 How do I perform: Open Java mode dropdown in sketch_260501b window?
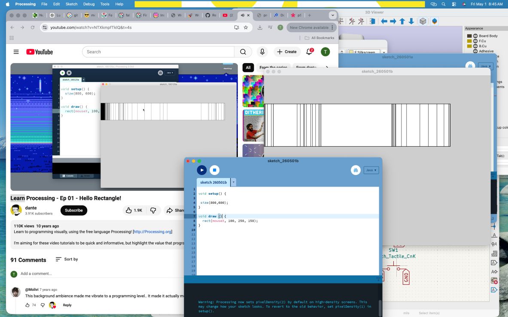click(x=371, y=170)
